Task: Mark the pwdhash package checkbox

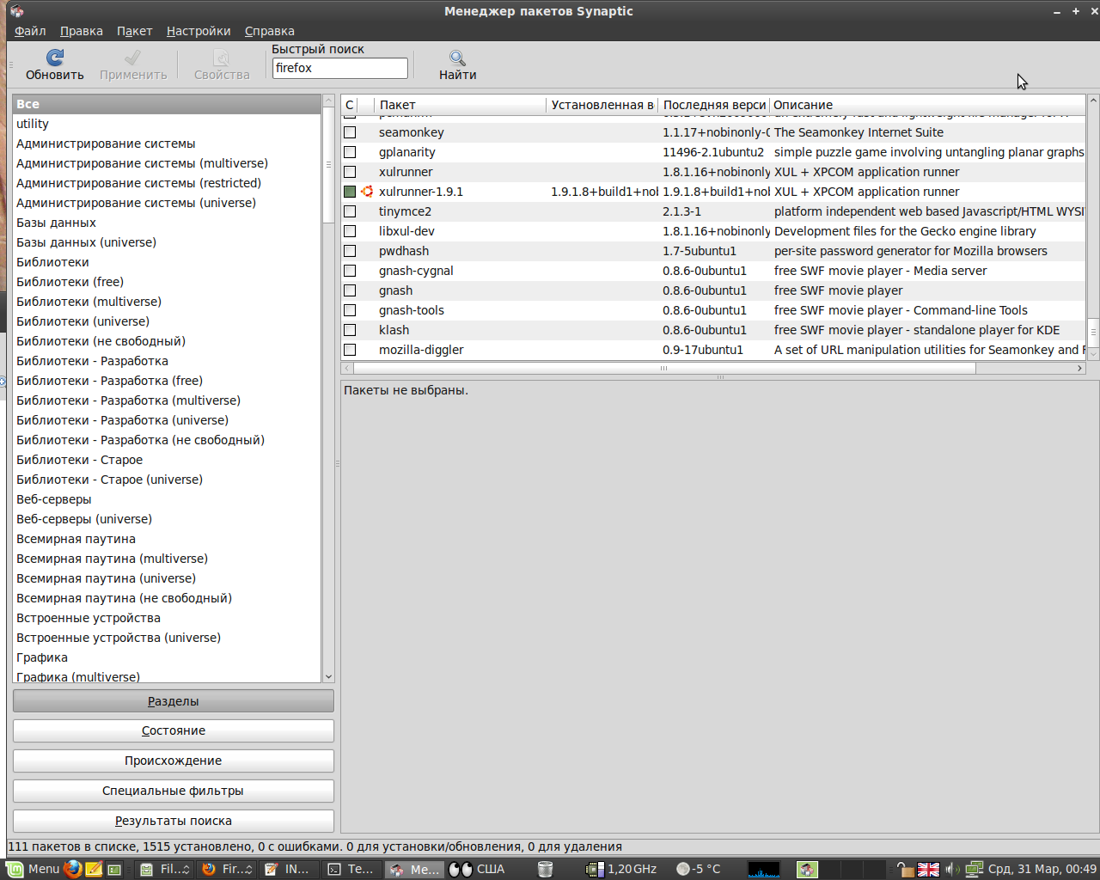Action: [x=350, y=251]
